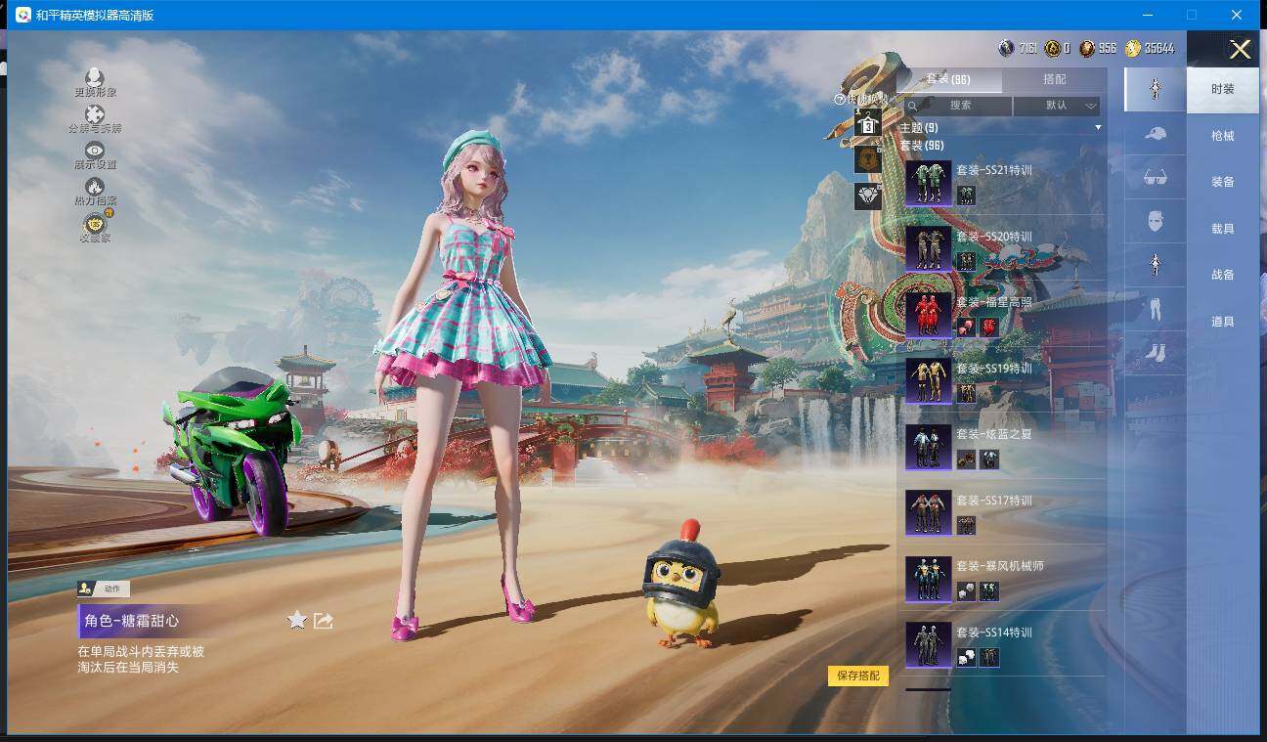Share the character with the share icon
1267x742 pixels.
(x=324, y=620)
